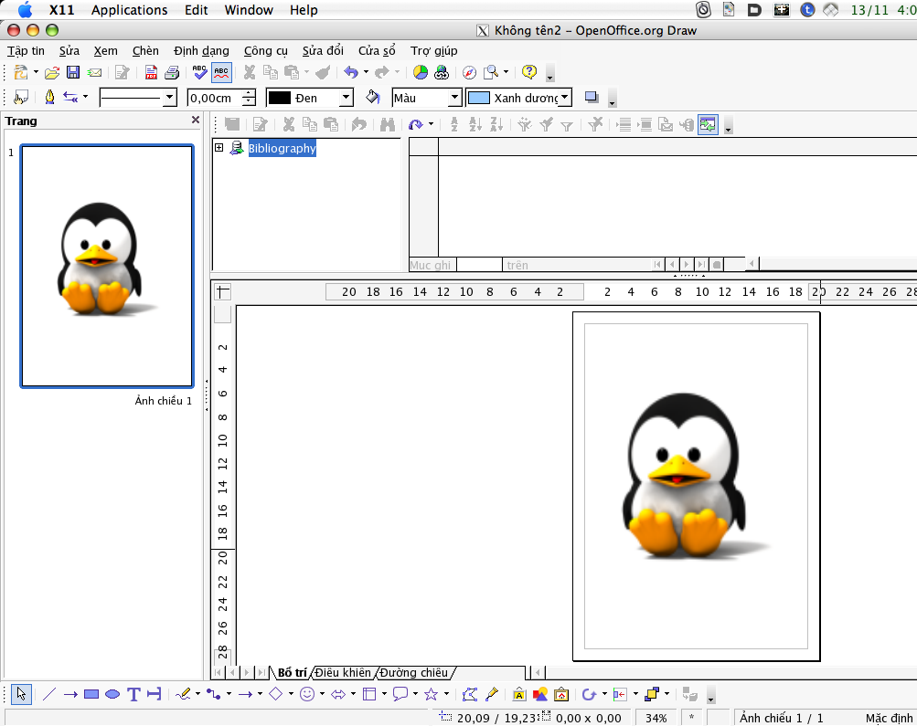Open the line color Đen dropdown

(x=347, y=98)
